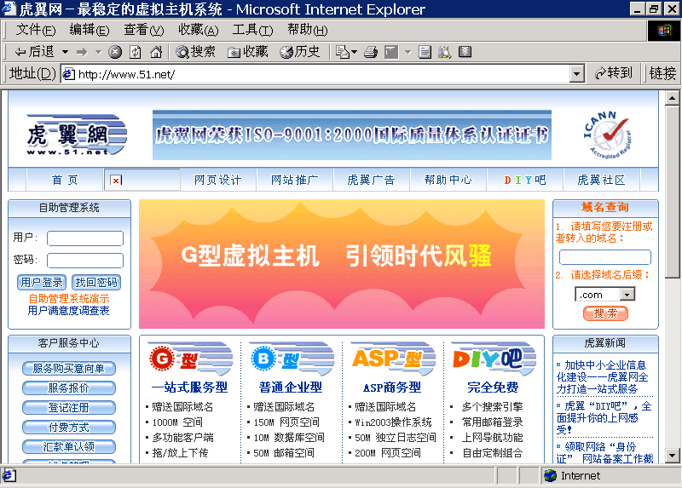Click the vertical scrollbar down arrow
Viewport: 682px width, 488px height.
click(672, 456)
